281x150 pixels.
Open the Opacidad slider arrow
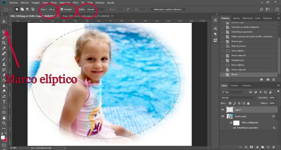(278, 98)
